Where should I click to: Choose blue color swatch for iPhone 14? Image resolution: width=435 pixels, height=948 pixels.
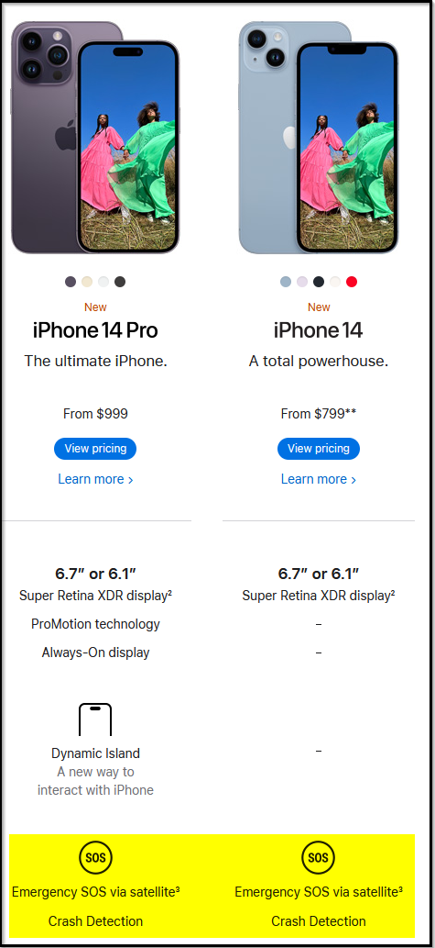(x=286, y=282)
